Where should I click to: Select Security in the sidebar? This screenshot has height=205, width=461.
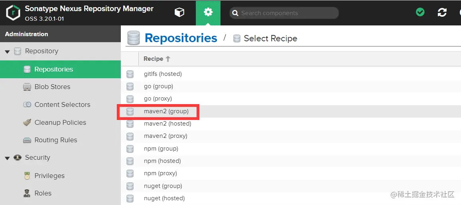[x=37, y=158]
